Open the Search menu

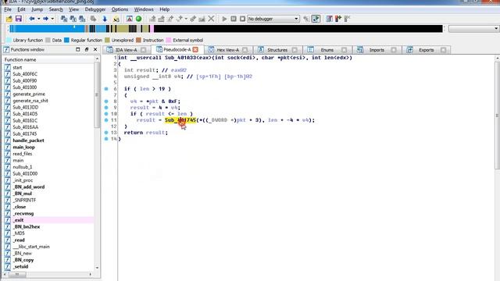tap(55, 9)
